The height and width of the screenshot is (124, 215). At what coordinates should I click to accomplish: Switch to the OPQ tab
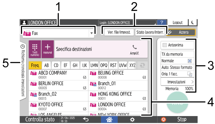tap(104, 65)
